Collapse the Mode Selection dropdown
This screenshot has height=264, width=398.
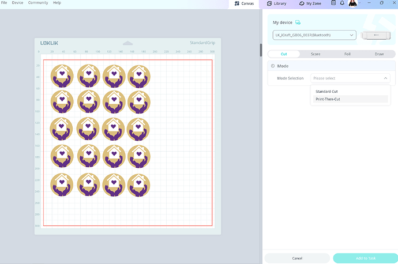point(350,78)
